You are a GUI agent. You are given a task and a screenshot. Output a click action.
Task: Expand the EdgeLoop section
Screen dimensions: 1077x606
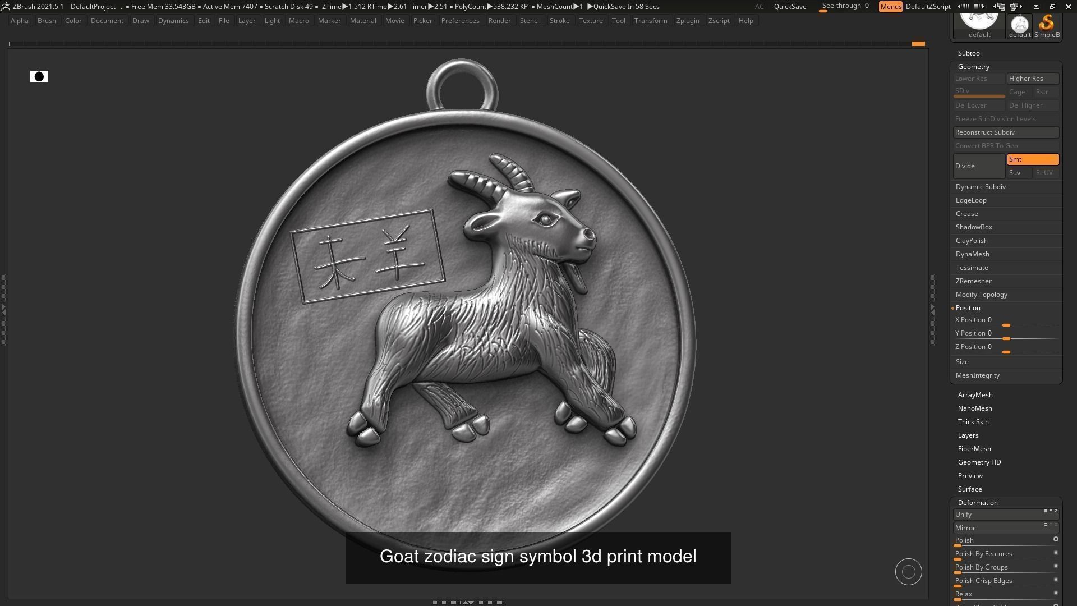coord(971,200)
